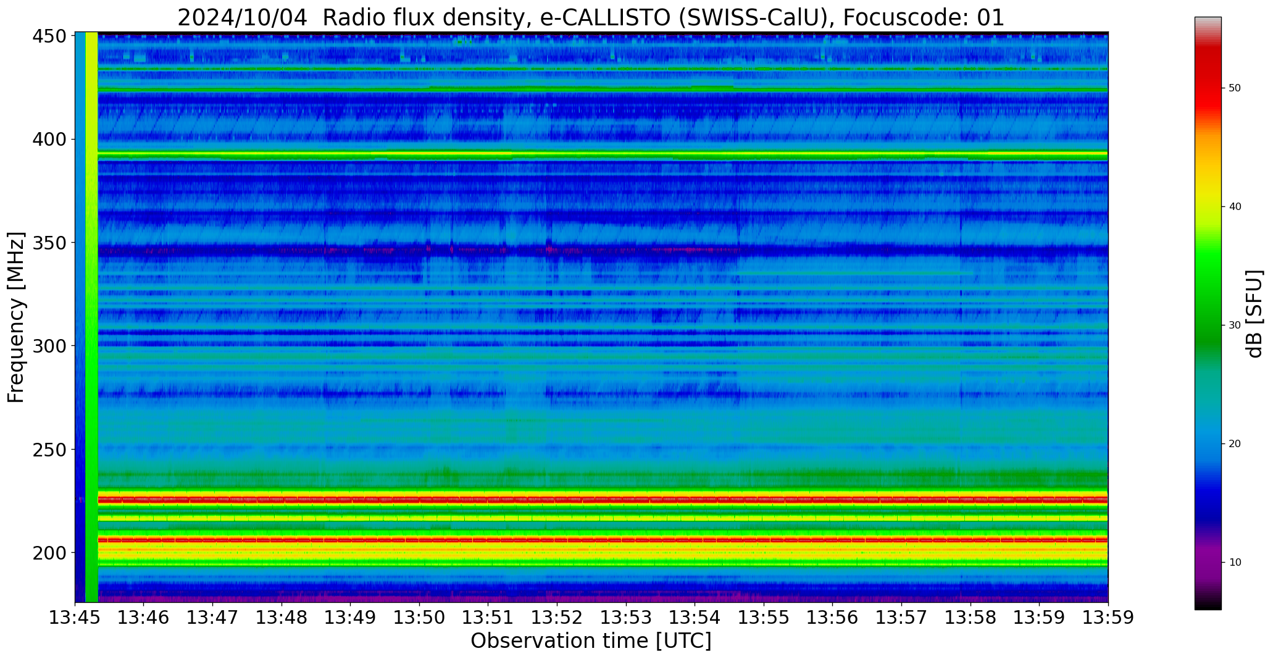
Task: Click the colorbar tick label 50
Action: click(1235, 88)
